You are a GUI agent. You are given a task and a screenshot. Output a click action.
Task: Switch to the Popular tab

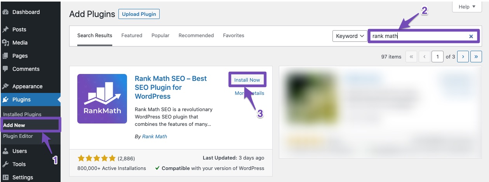tap(160, 35)
